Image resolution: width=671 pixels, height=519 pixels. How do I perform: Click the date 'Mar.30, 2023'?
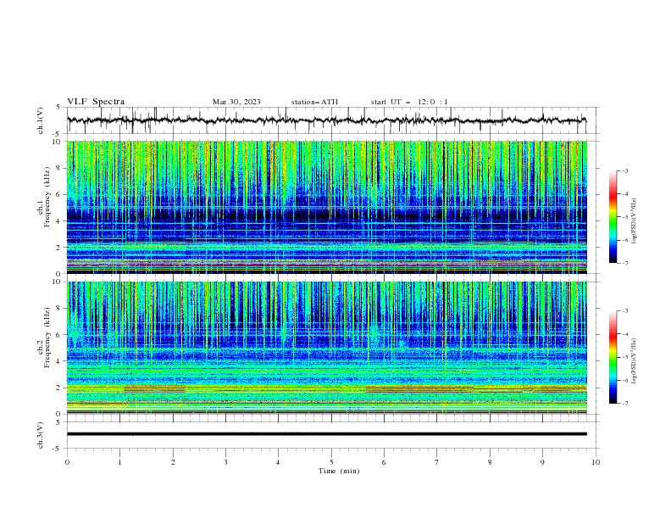(236, 102)
